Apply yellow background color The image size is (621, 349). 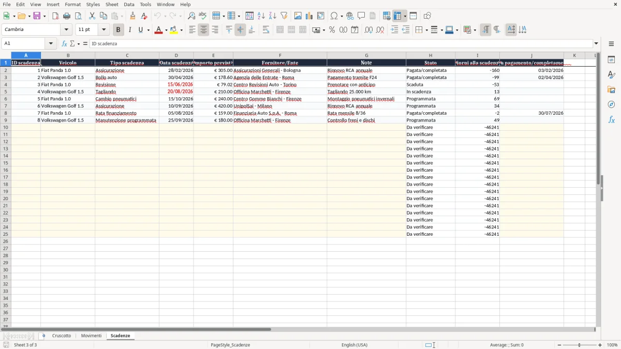pos(174,30)
